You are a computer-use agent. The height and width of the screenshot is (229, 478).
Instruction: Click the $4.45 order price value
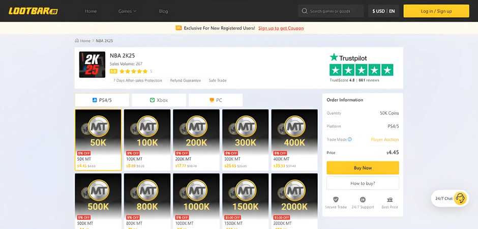[393, 153]
